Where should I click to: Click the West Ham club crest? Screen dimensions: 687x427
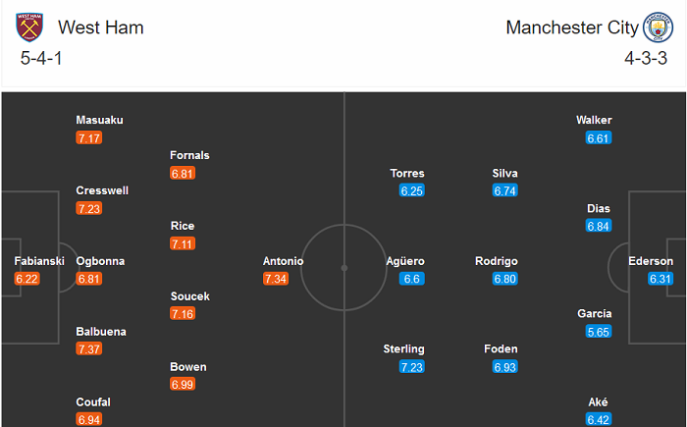click(30, 27)
